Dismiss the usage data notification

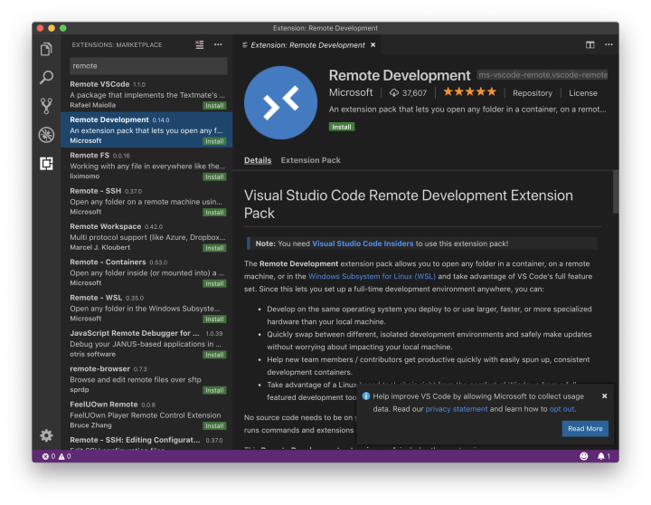pos(605,396)
